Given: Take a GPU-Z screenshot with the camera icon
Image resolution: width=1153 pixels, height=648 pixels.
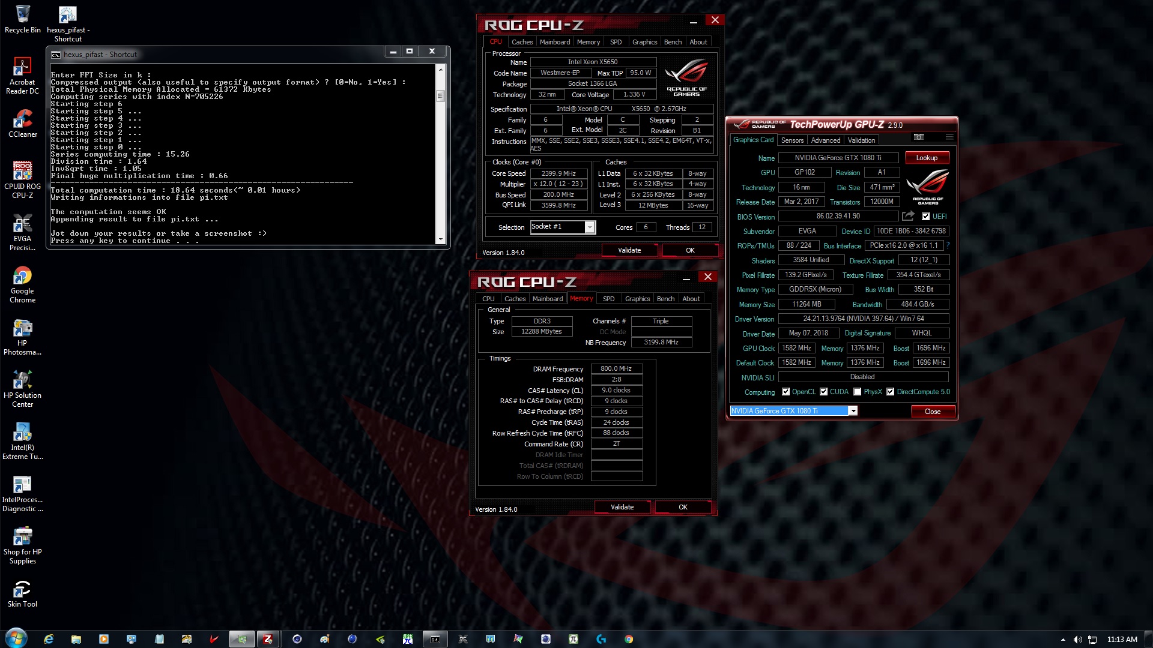Looking at the screenshot, I should pos(918,137).
